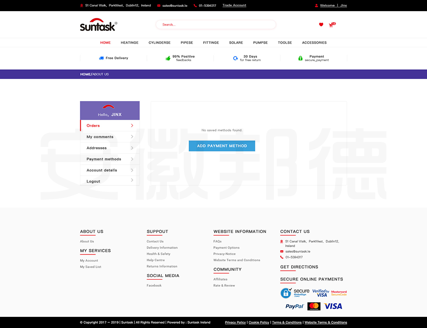This screenshot has width=427, height=328.
Task: Go to ACCESSORIES in the navigation bar
Action: (x=314, y=43)
